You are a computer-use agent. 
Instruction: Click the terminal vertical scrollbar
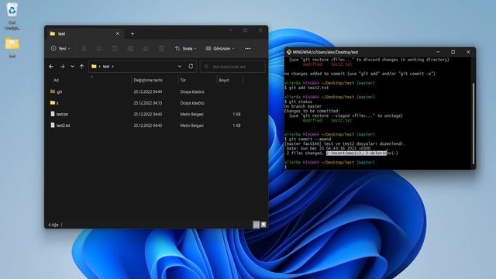pyautogui.click(x=474, y=123)
